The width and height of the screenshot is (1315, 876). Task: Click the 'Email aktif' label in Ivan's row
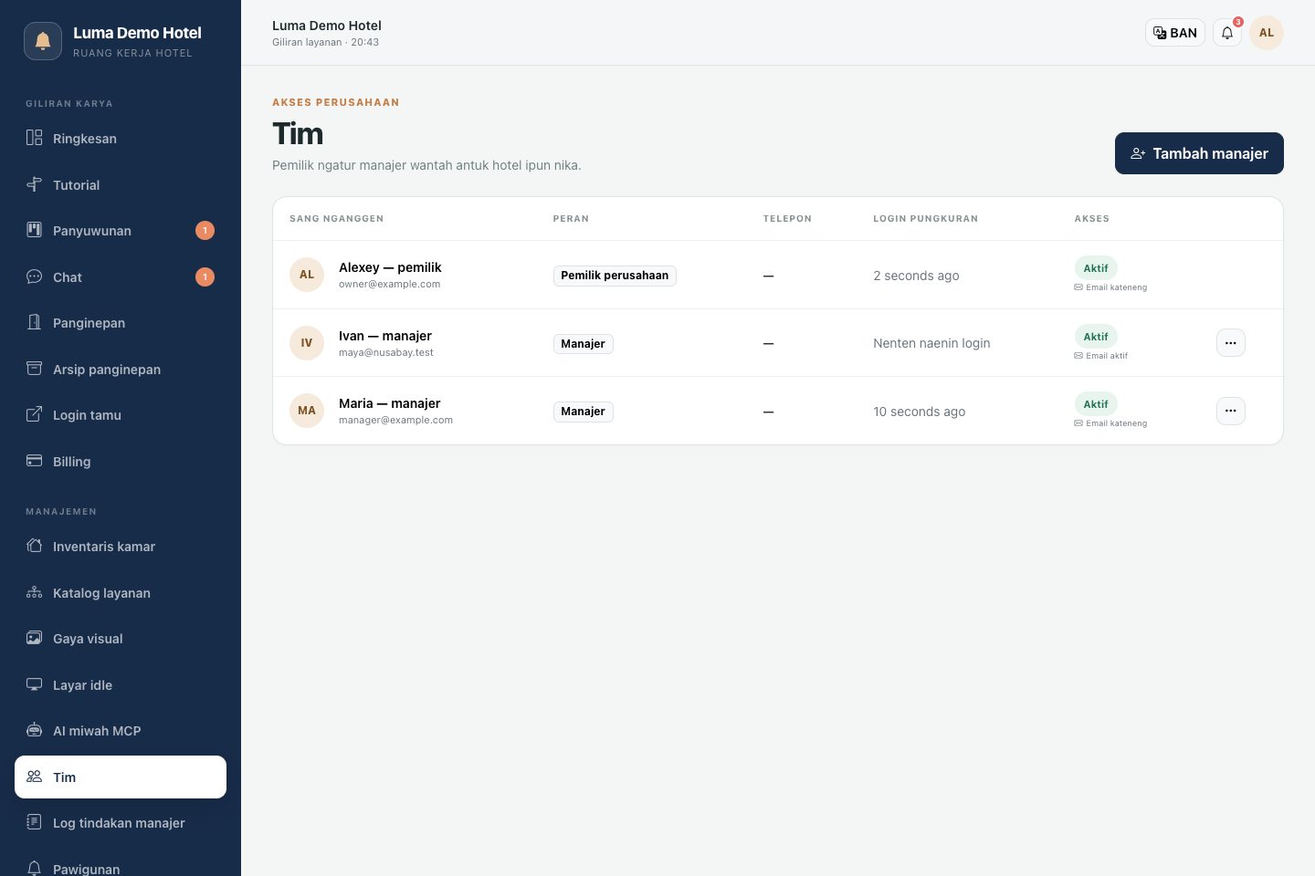[x=1101, y=356]
